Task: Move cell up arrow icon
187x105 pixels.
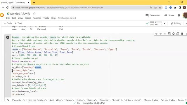Action: click(156, 34)
